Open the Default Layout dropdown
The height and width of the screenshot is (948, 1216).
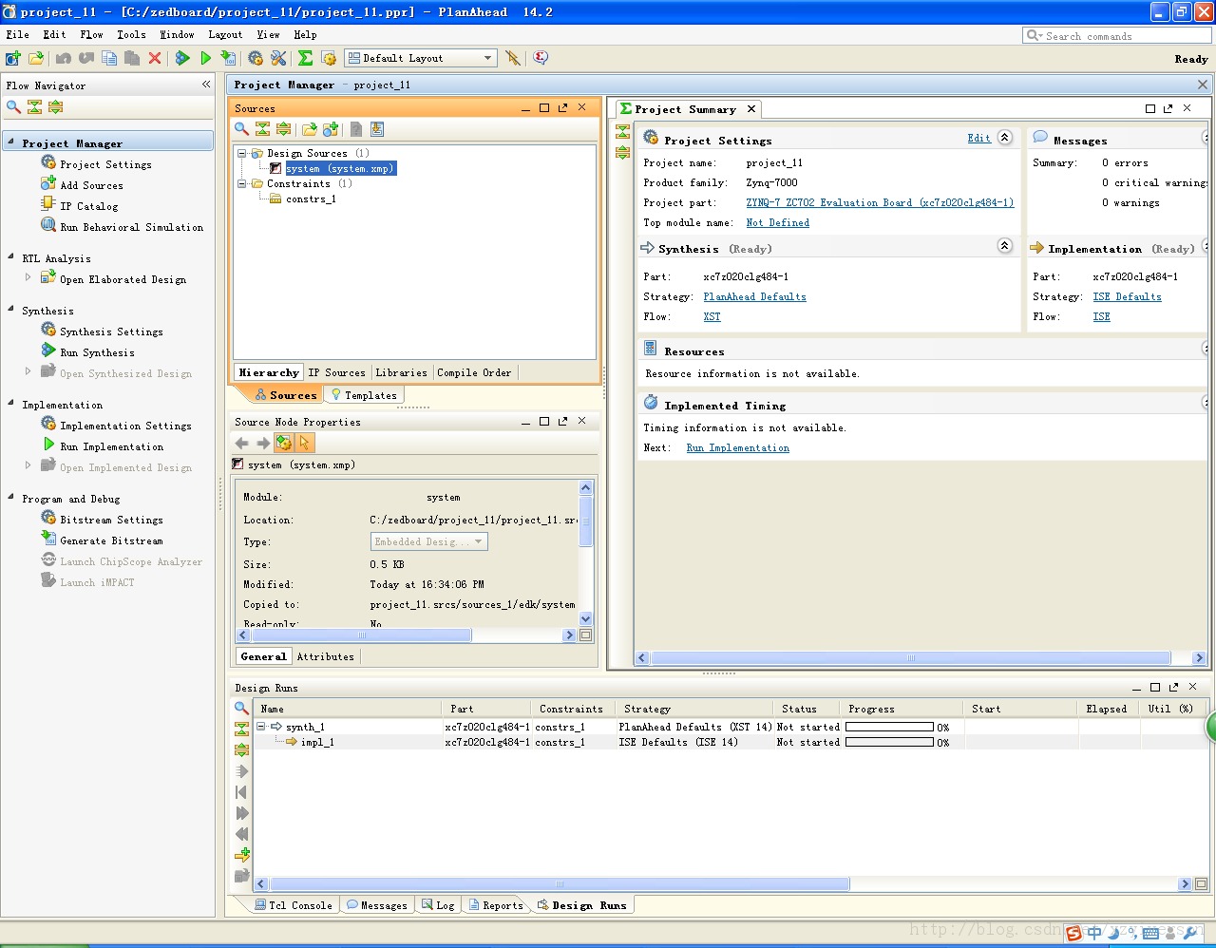[x=420, y=58]
